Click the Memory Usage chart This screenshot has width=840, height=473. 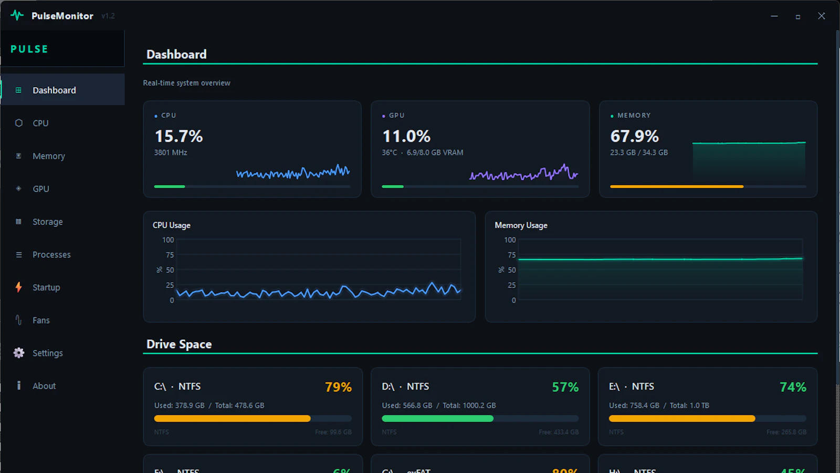(x=660, y=270)
